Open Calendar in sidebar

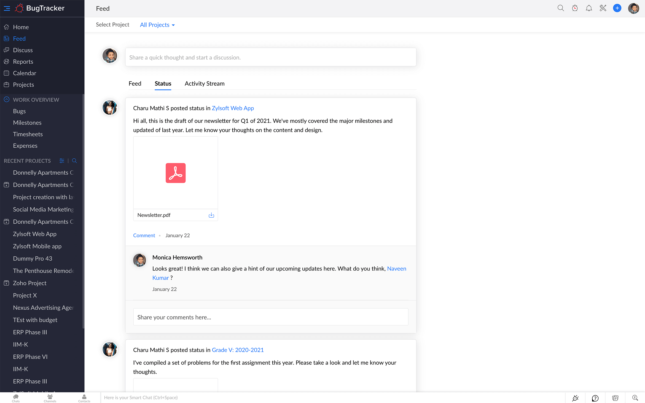coord(25,73)
